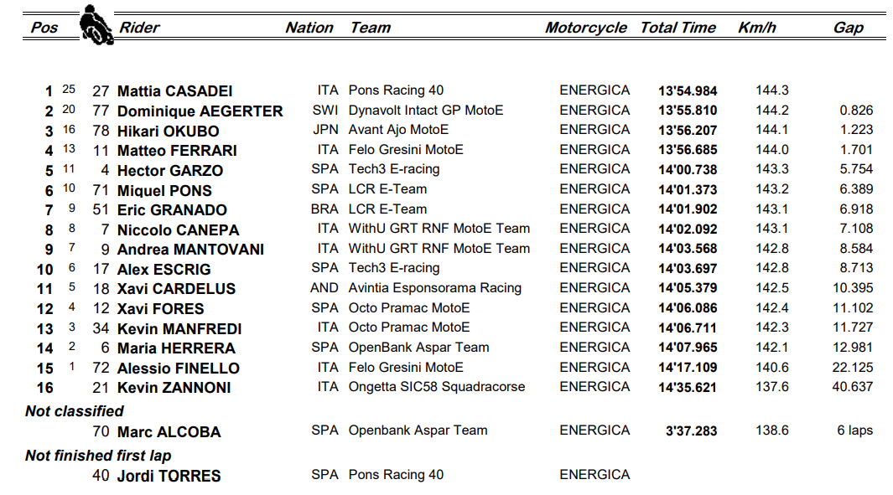Screen dimensions: 893x495
Task: Click the Gap column header
Action: (x=849, y=28)
